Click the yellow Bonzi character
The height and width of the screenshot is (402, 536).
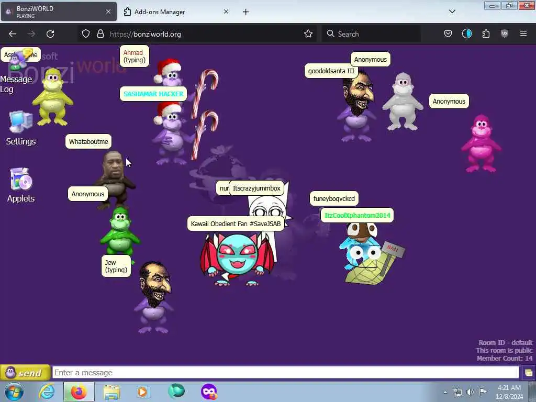coord(52,97)
